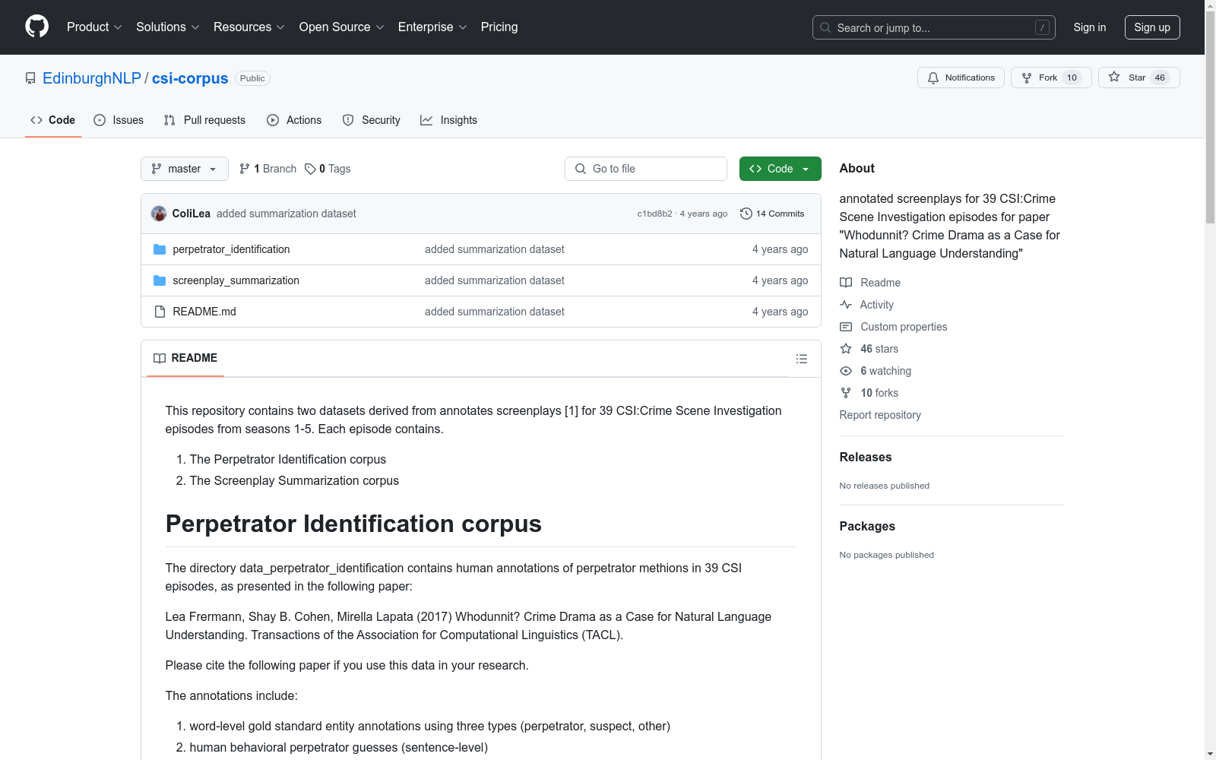Viewport: 1216px width, 760px height.
Task: View the 14 Commits history
Action: pos(772,214)
